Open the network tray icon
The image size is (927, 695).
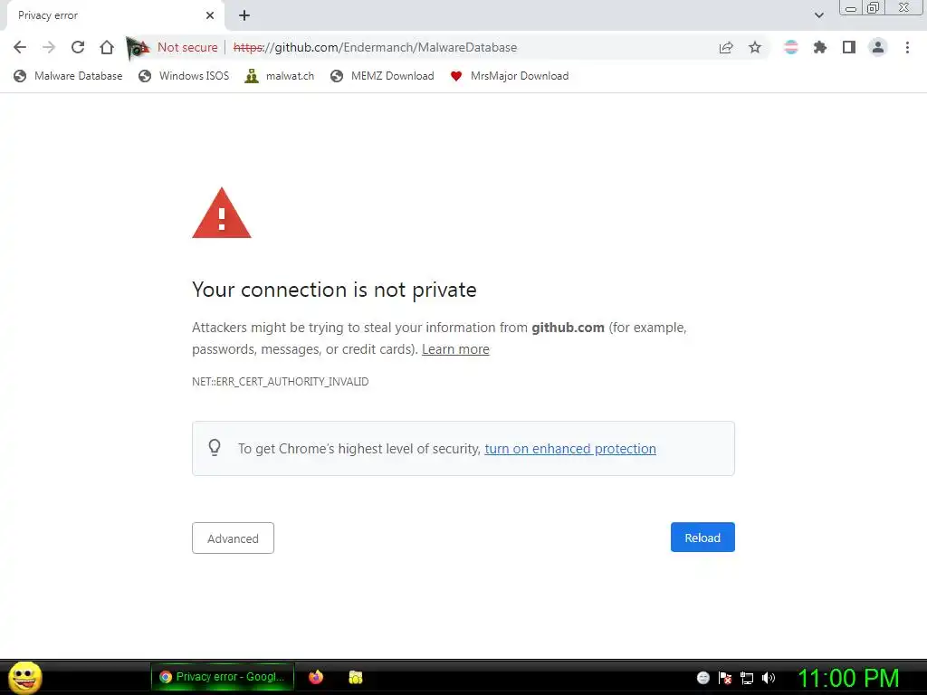747,678
